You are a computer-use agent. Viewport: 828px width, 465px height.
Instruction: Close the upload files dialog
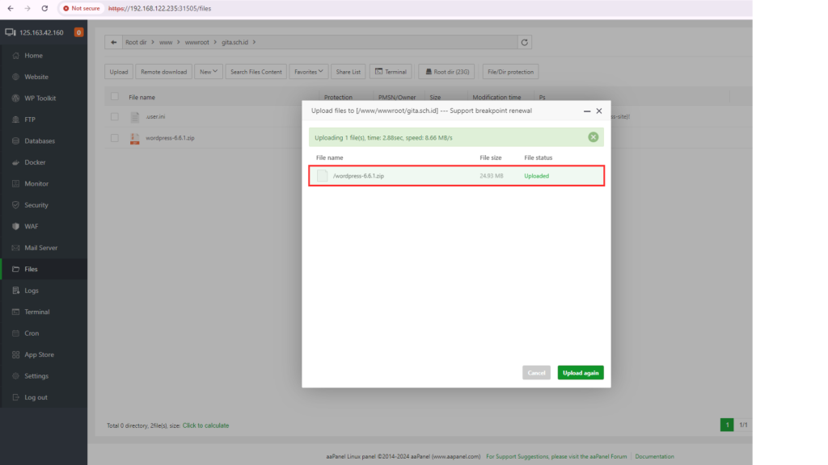point(599,111)
